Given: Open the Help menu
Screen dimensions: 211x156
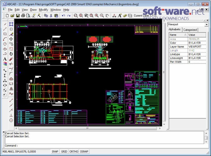Looking at the screenshot, I should (x=66, y=10).
